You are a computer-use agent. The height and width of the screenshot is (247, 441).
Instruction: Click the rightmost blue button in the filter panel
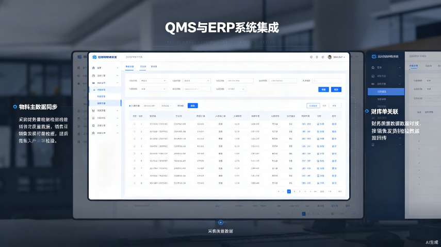(336, 89)
